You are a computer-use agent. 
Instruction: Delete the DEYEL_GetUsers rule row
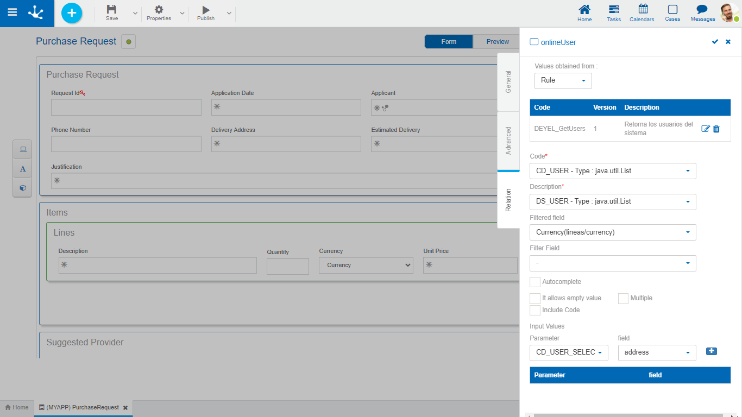coord(716,129)
